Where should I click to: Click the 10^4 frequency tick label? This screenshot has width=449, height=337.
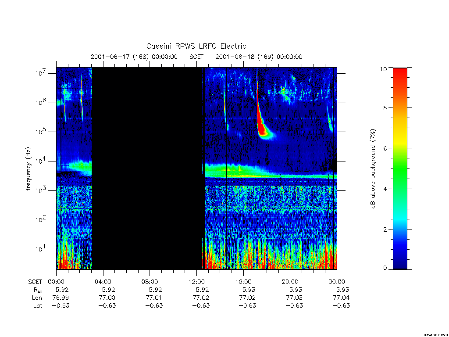[41, 161]
